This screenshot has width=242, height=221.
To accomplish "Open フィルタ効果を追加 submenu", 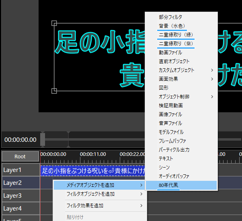I will tap(85, 206).
